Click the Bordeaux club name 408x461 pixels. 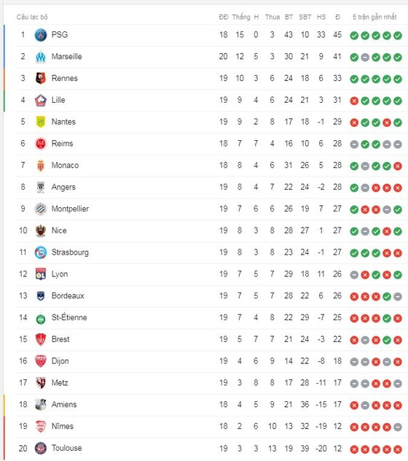pyautogui.click(x=68, y=295)
